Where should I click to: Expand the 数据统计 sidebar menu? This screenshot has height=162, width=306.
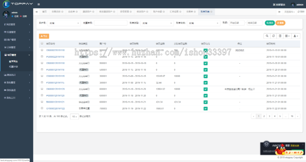point(16,75)
